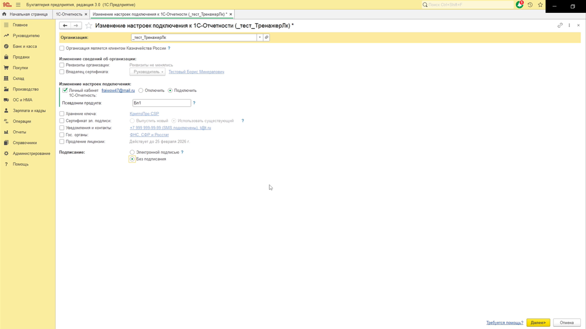Click into Псевдоним продукта input field

pyautogui.click(x=161, y=103)
